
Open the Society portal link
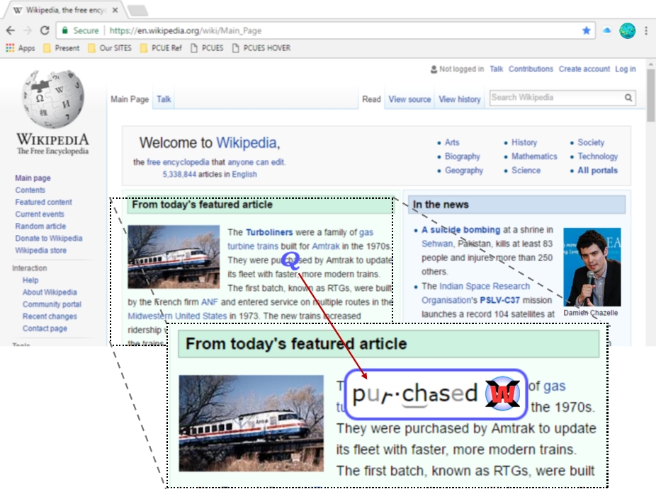[591, 142]
